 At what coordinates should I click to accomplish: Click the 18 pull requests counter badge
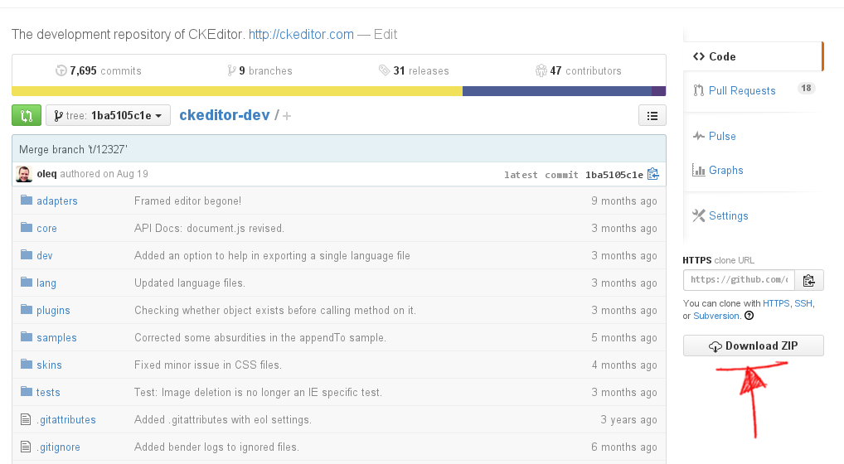click(x=806, y=88)
